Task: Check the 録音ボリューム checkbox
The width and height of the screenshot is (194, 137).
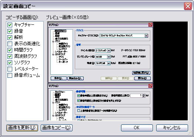Action: (10, 76)
